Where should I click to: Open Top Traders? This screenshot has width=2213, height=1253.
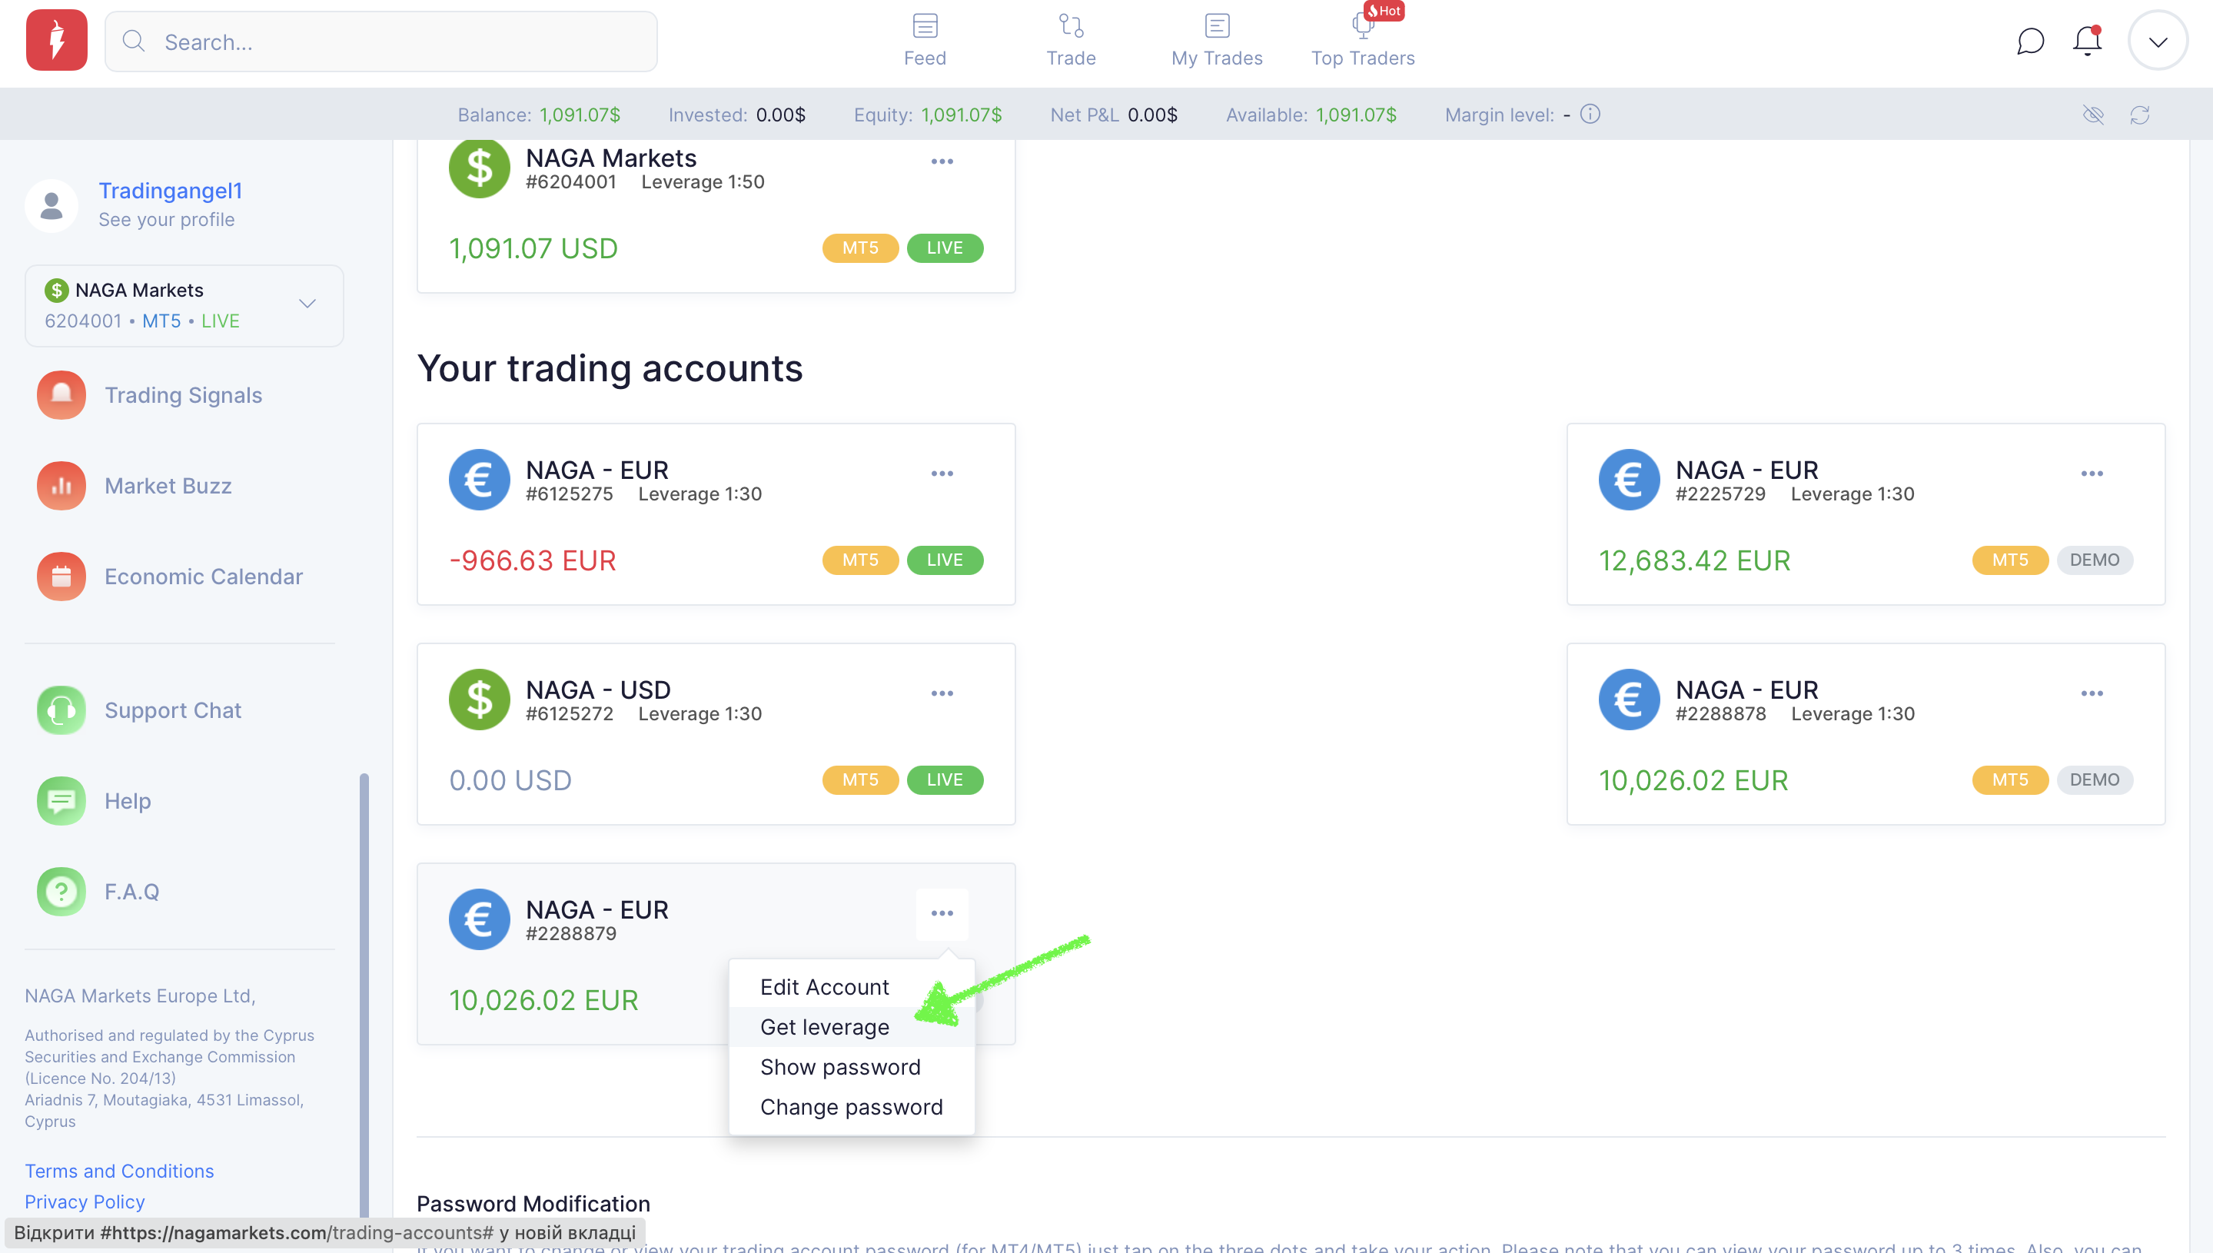coord(1362,41)
